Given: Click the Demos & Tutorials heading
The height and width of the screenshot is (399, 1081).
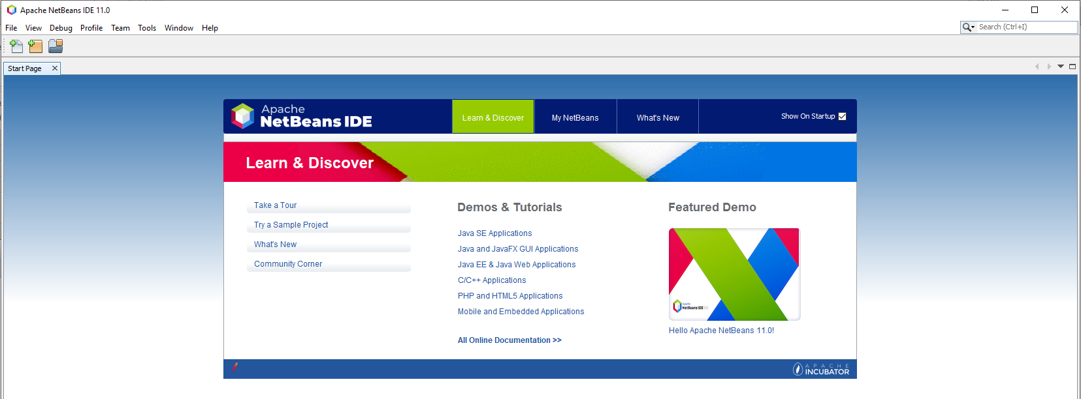Looking at the screenshot, I should (509, 207).
